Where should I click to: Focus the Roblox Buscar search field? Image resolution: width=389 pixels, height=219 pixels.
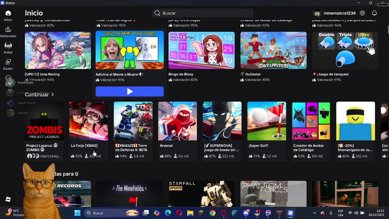point(202,13)
